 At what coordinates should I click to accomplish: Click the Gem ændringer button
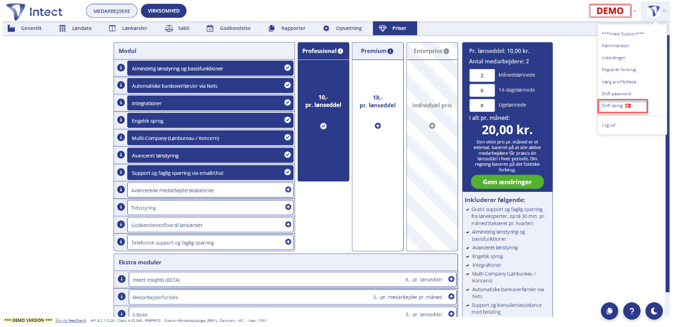507,182
